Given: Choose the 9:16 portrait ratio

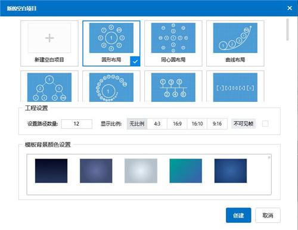Looking at the screenshot, I should tap(217, 124).
